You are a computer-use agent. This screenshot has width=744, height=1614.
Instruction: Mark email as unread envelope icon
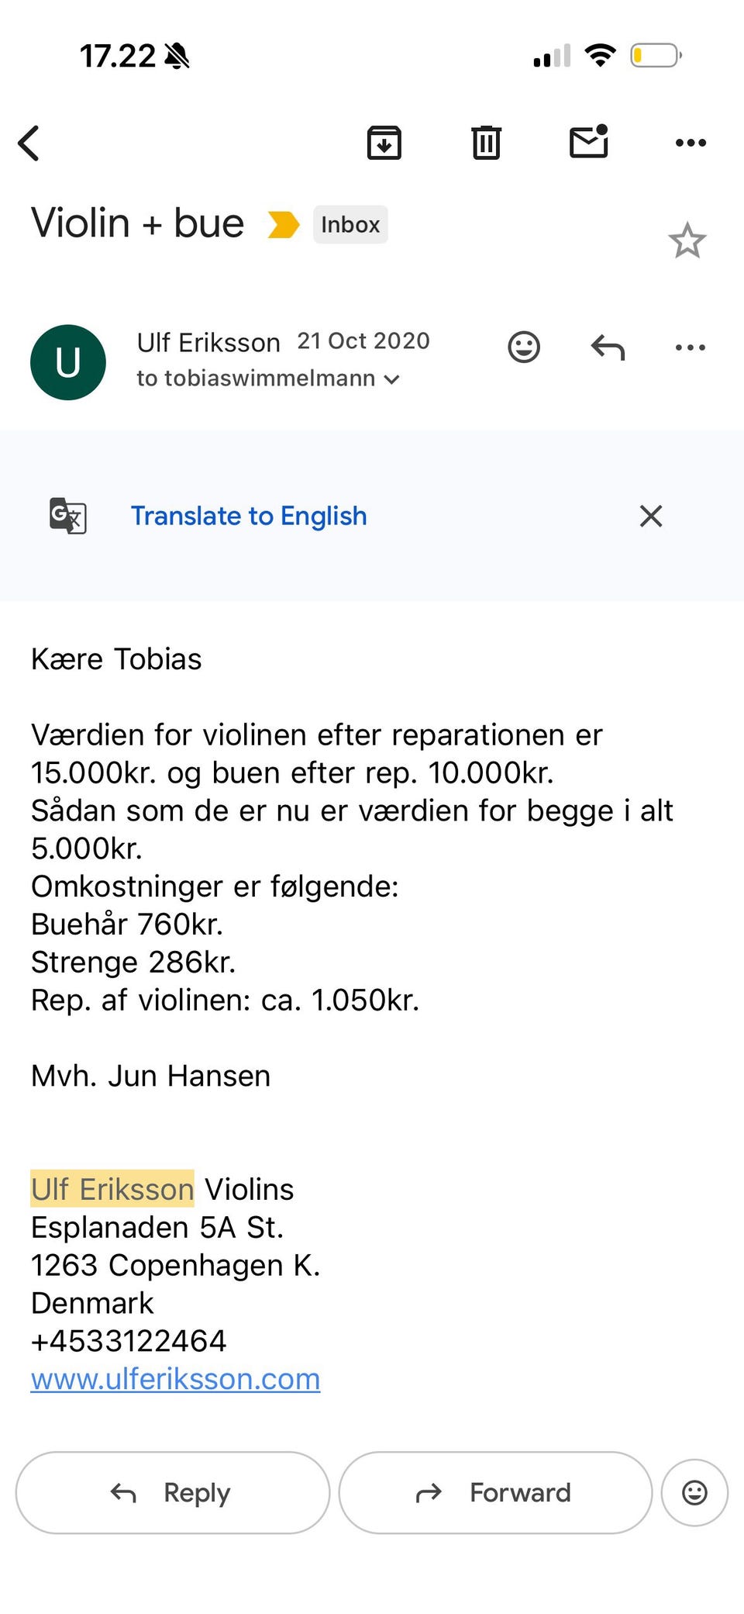click(589, 141)
